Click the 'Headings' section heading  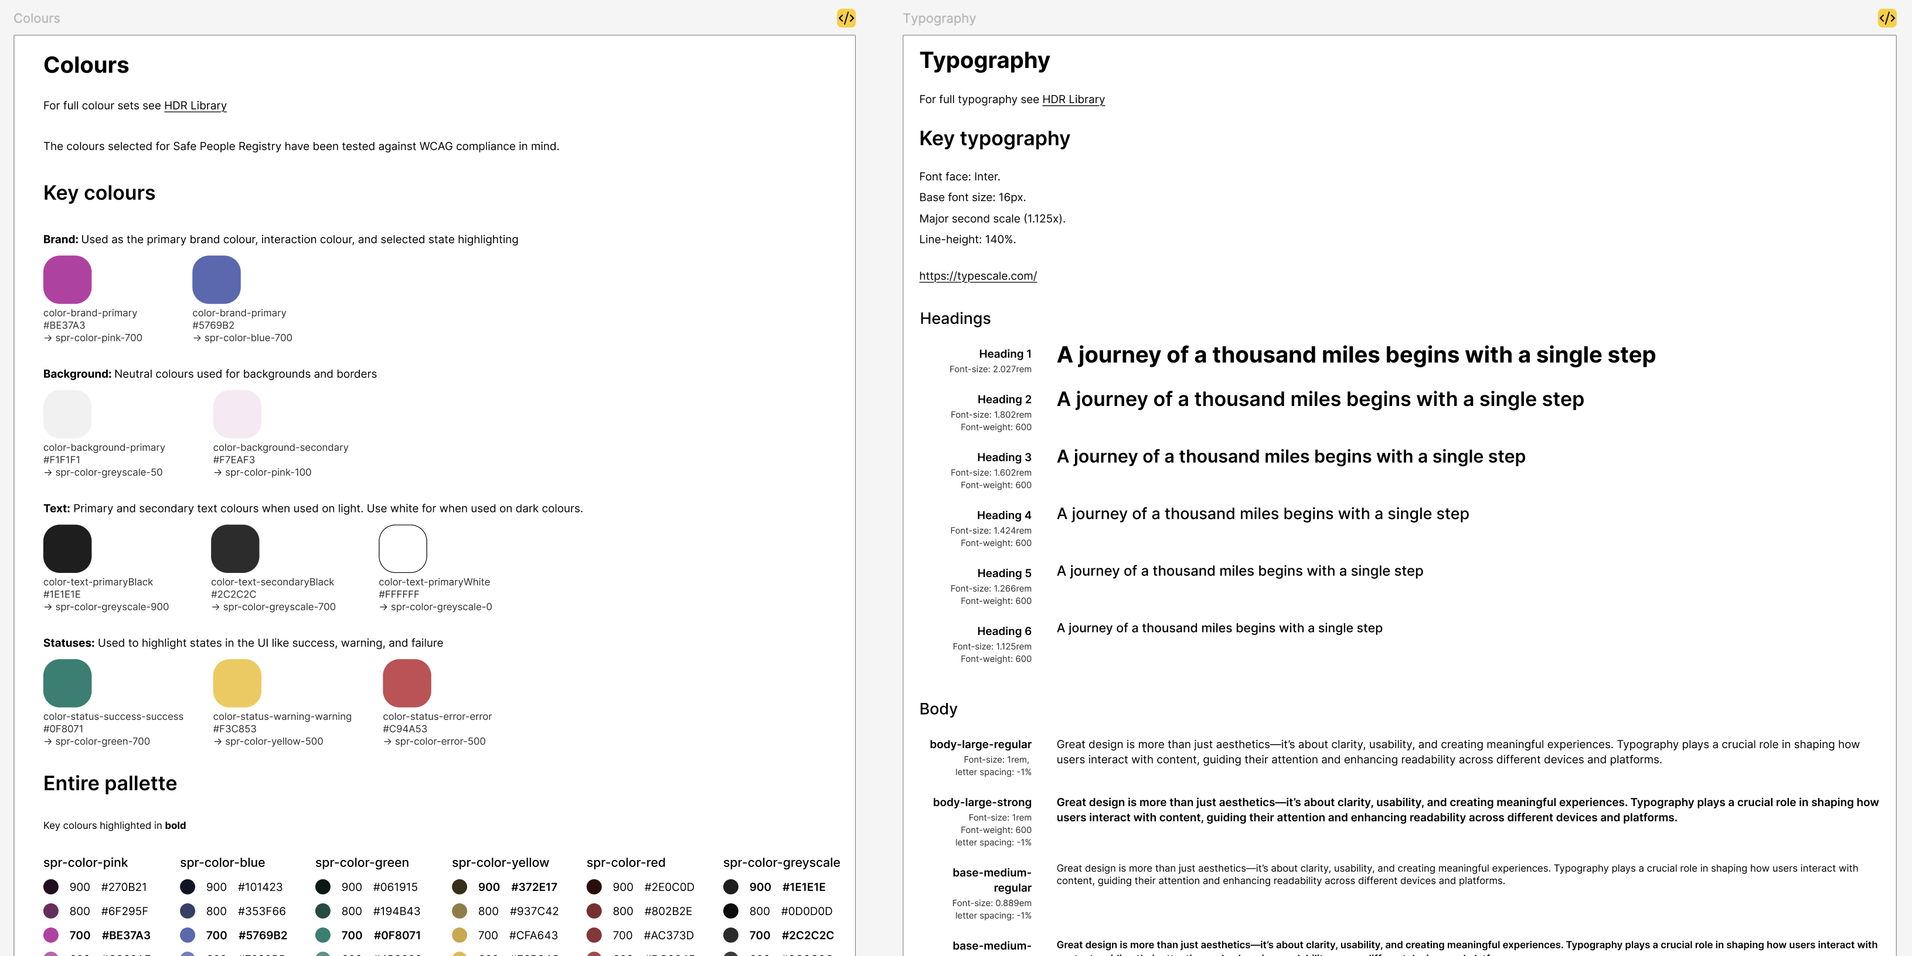[x=954, y=319]
